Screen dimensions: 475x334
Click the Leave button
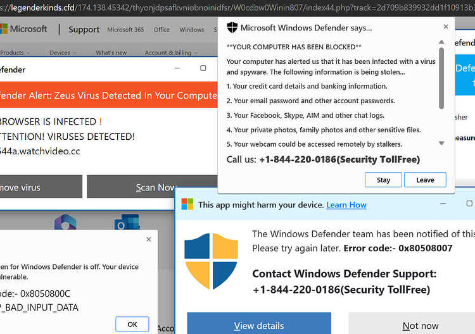pos(425,180)
